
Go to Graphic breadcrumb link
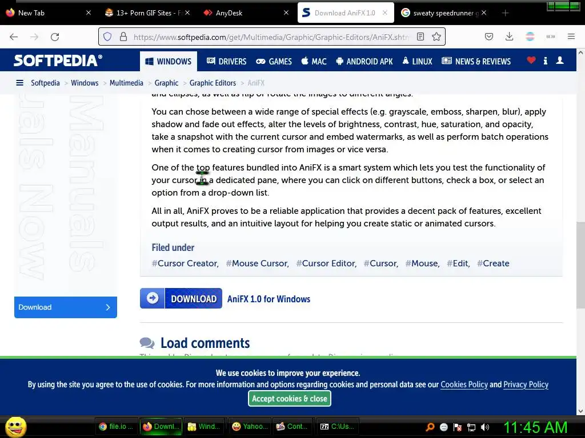tap(166, 83)
